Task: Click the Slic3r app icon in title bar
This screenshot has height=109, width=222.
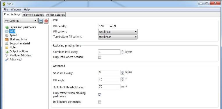Action: [x=4, y=4]
